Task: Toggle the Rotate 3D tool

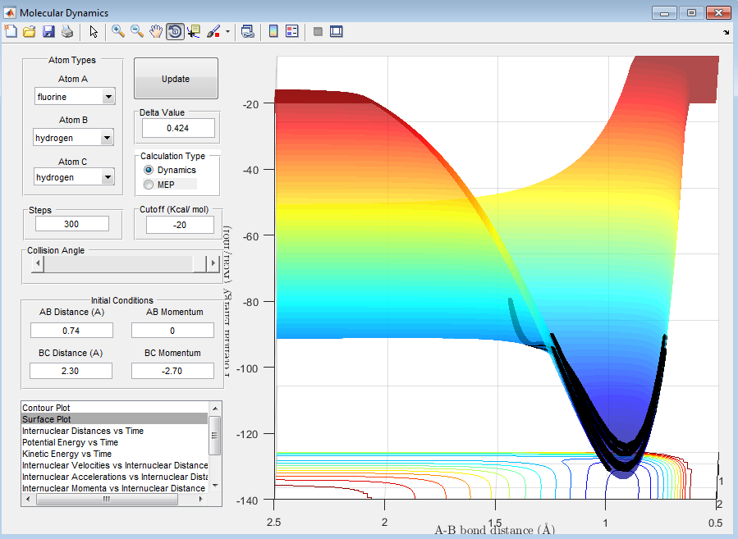Action: coord(175,31)
